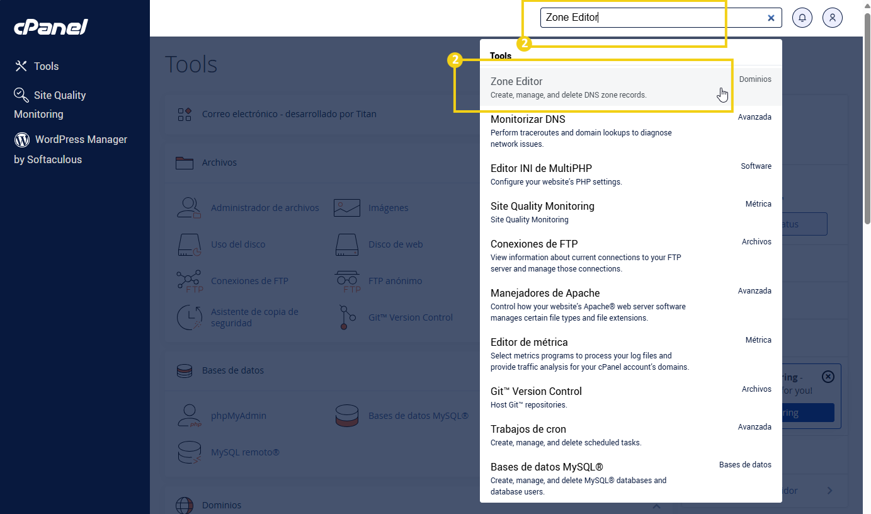Viewport: 871px width, 514px height.
Task: Click the Zone Editor search field
Action: click(x=649, y=18)
